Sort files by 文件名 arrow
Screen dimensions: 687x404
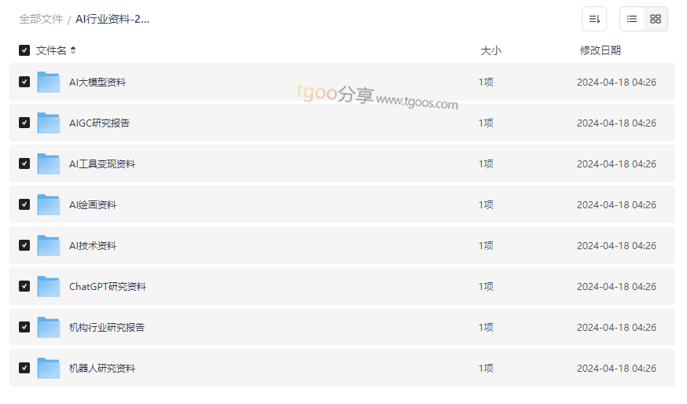pyautogui.click(x=73, y=50)
